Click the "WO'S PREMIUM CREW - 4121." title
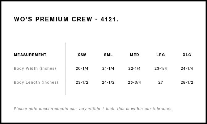This screenshot has height=124, width=207. 66,19
